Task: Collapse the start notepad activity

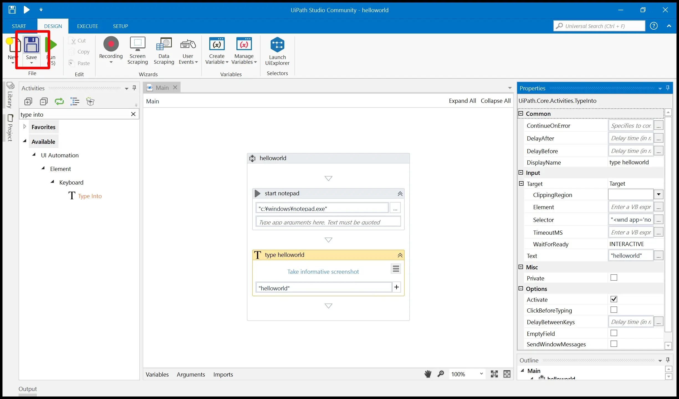Action: point(400,194)
